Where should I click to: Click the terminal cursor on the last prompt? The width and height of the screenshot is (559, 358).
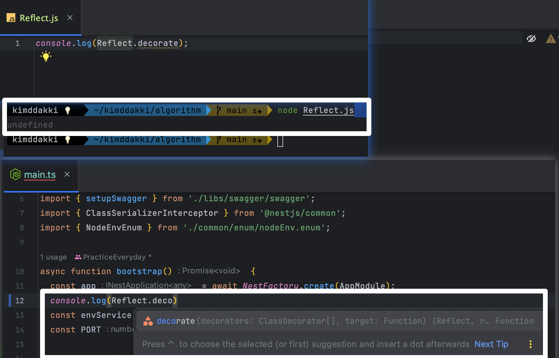pyautogui.click(x=280, y=141)
